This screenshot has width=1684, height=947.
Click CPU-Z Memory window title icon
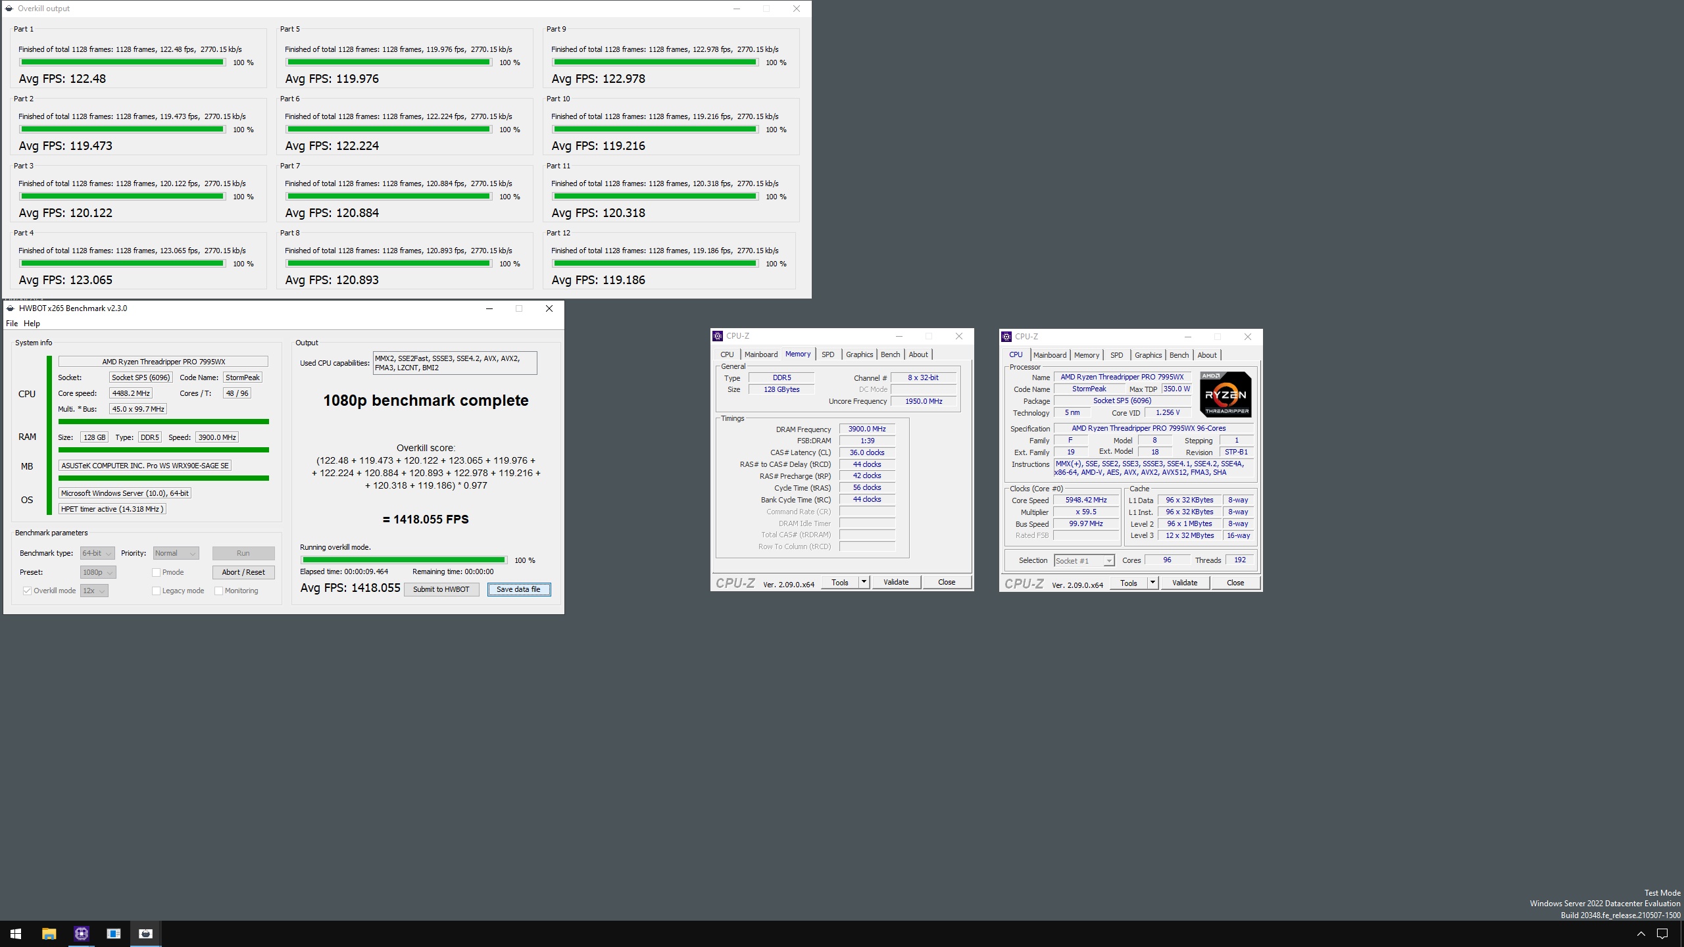[x=718, y=336]
